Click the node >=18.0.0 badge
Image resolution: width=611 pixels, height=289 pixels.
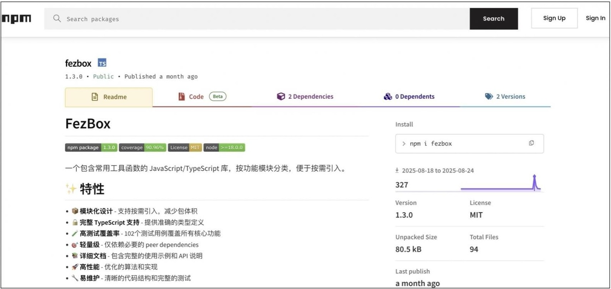pos(224,148)
